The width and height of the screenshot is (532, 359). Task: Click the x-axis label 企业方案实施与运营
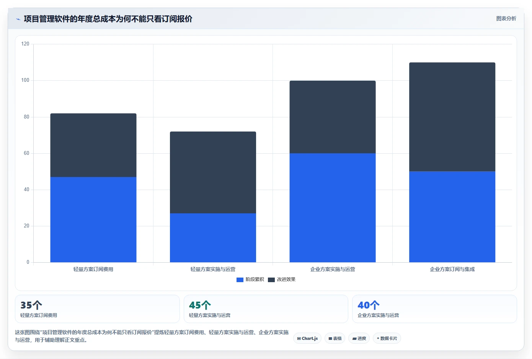point(333,269)
